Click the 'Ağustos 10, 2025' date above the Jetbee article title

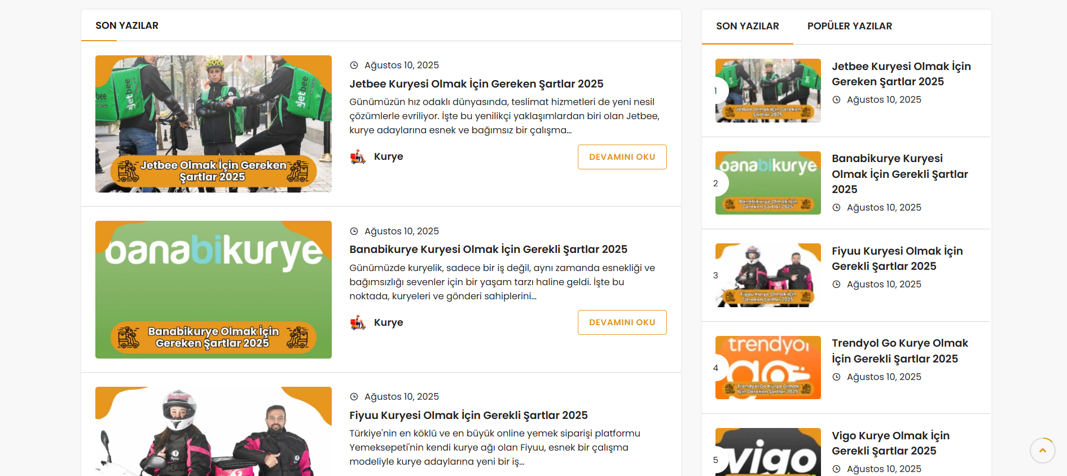[402, 65]
